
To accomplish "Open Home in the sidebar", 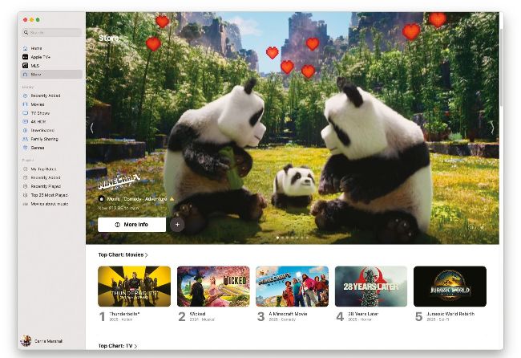I will coord(37,49).
